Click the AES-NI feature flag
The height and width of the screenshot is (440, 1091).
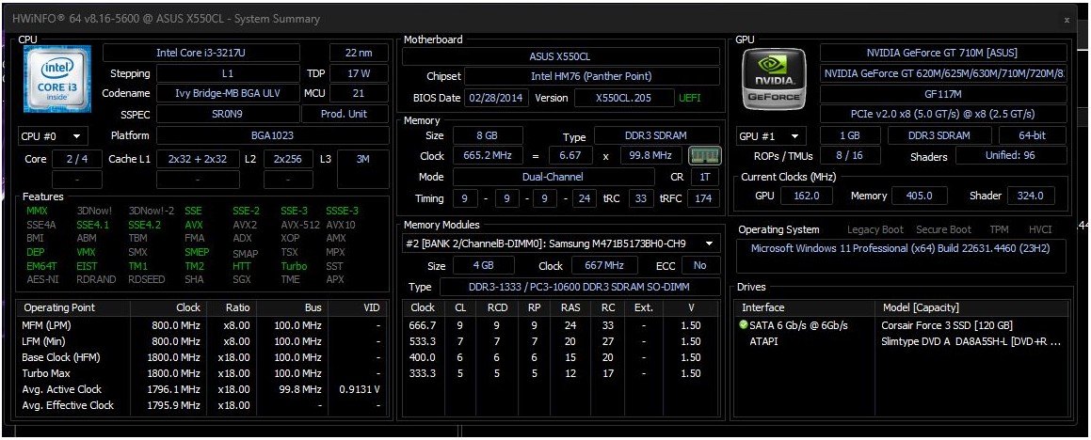[41, 279]
